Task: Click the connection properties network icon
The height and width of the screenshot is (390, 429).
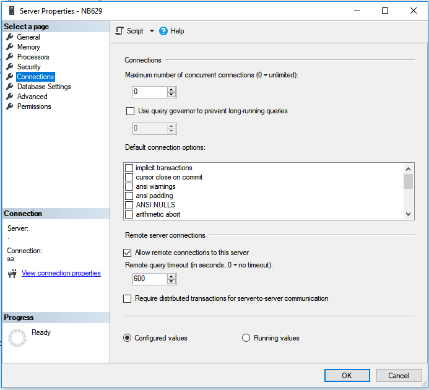Action: click(x=12, y=274)
